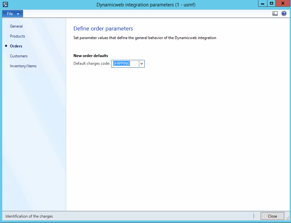Click the bullet marker beside Orders
291x223 pixels.
click(6, 46)
